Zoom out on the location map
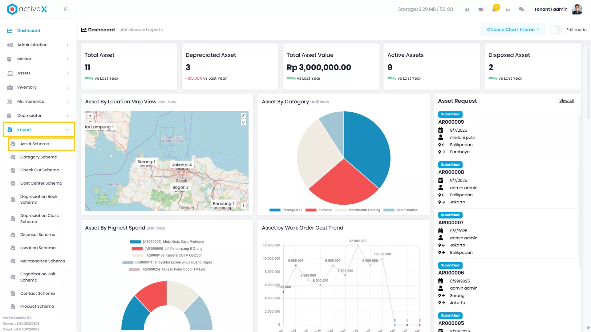Viewport: 591px width, 332px height. 90,122
